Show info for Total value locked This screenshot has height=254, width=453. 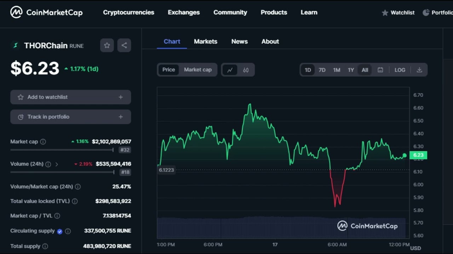tap(75, 201)
